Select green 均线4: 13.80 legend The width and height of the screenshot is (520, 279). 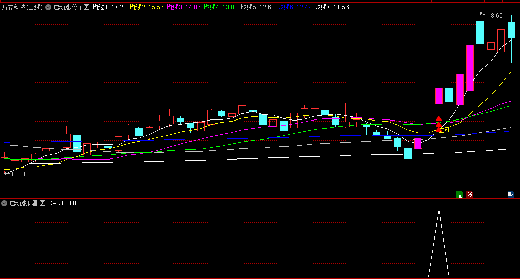(221, 7)
